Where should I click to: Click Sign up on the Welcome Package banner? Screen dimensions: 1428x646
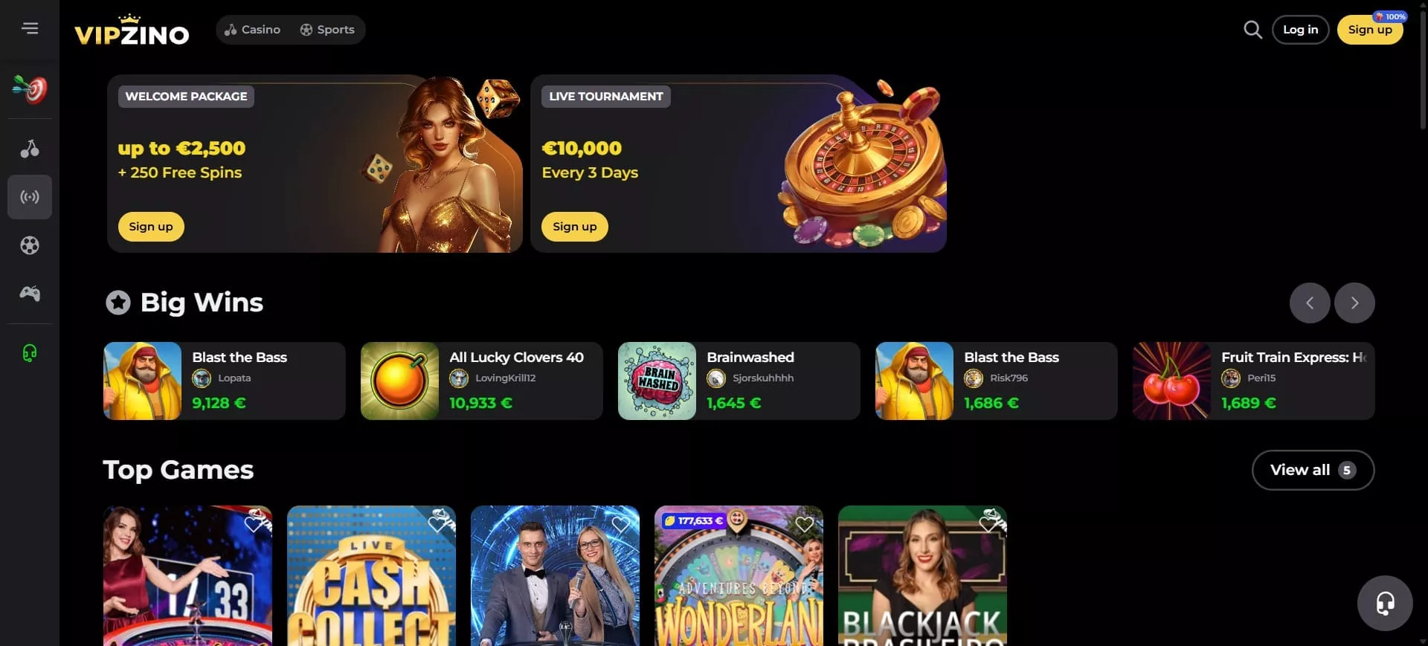[151, 227]
